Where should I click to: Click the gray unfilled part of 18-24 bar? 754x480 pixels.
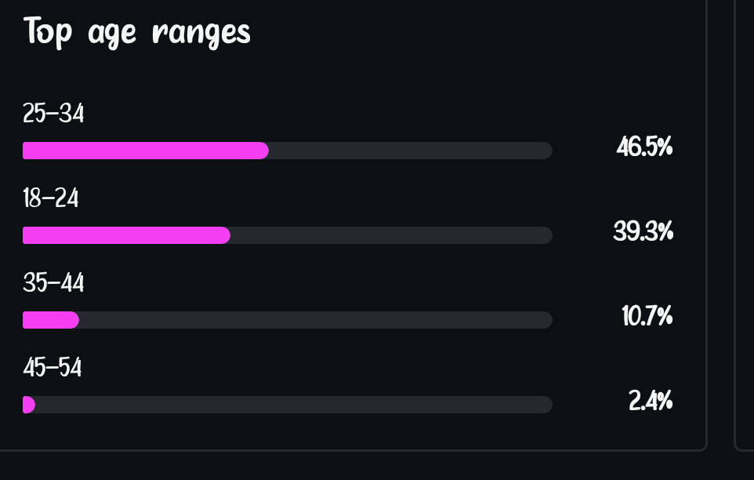click(x=390, y=235)
